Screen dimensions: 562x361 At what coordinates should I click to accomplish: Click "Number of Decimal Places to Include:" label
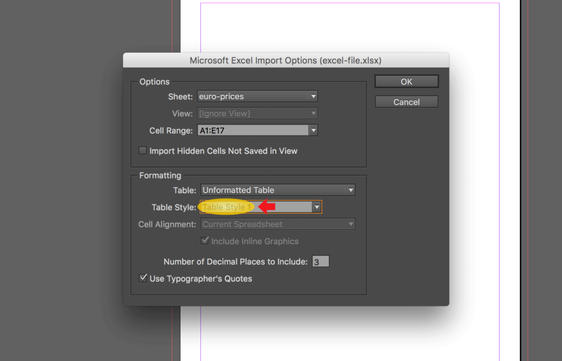pyautogui.click(x=235, y=262)
